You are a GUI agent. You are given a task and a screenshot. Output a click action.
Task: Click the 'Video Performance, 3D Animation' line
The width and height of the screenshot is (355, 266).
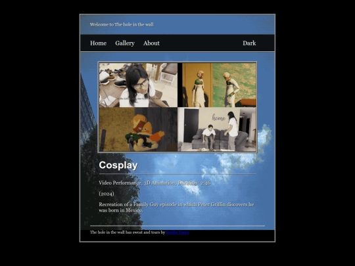[154, 183]
